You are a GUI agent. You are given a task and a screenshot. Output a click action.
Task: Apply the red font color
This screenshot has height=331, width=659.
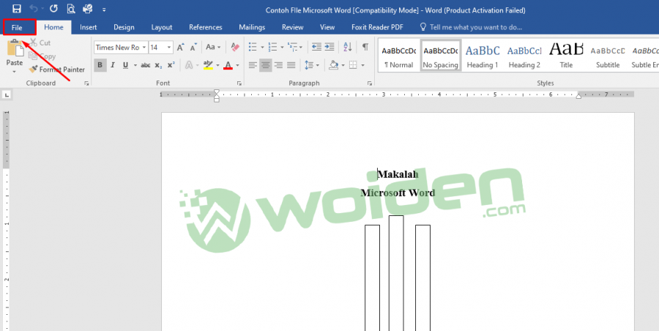click(x=228, y=65)
